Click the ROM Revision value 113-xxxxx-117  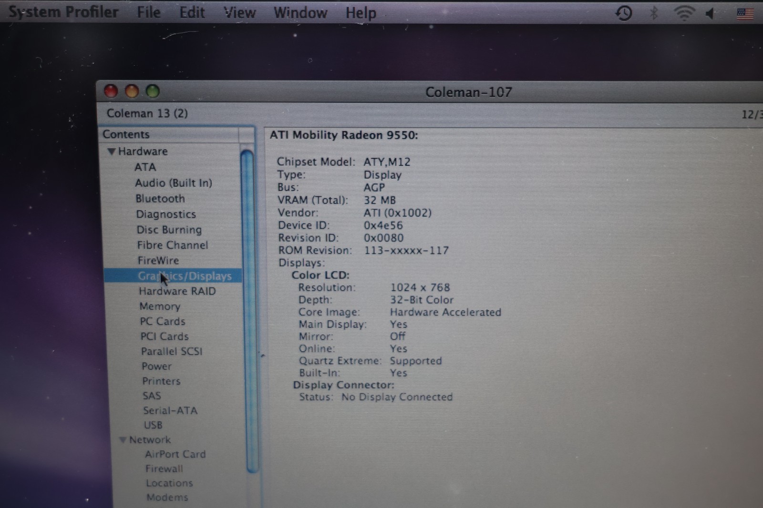click(406, 251)
